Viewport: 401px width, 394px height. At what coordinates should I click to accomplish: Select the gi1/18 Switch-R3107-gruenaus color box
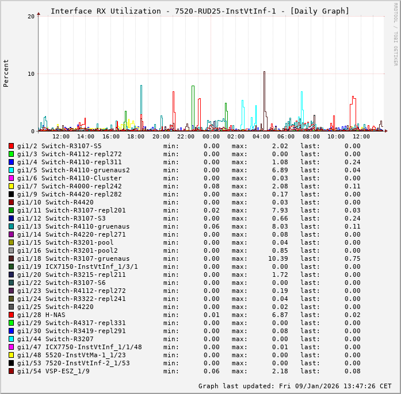(x=11, y=258)
